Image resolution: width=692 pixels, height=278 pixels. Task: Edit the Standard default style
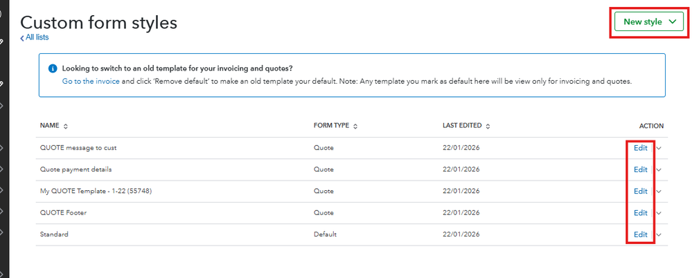tap(641, 234)
